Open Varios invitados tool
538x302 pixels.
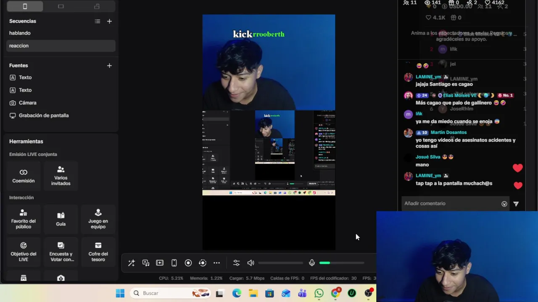click(61, 176)
